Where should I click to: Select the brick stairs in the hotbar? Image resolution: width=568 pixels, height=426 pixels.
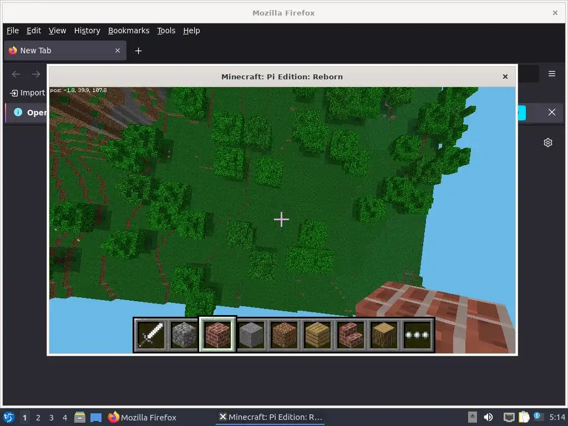click(x=351, y=335)
